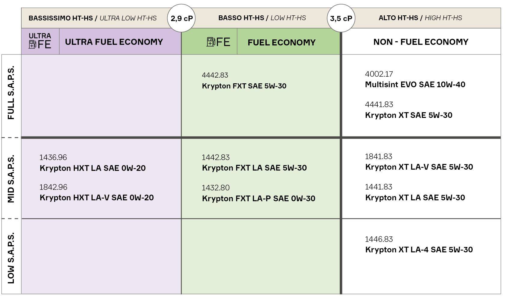Click the Ultra FE fuel pump icon
The width and height of the screenshot is (506, 302).
pos(32,45)
